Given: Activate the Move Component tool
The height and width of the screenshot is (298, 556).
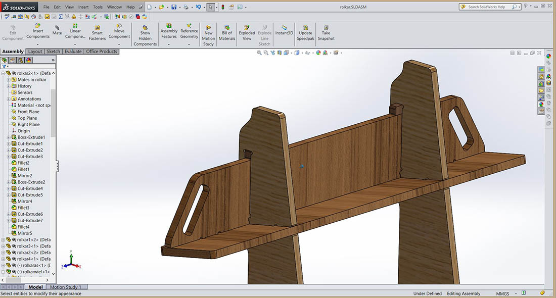Looking at the screenshot, I should [119, 31].
